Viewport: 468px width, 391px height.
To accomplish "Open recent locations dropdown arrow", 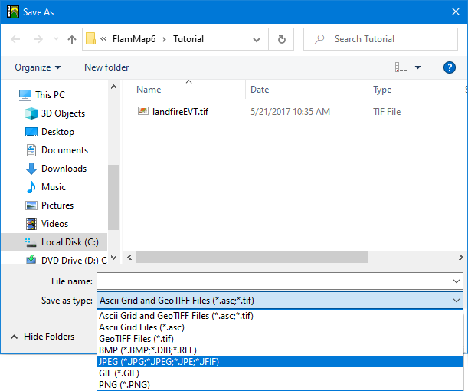I will pyautogui.click(x=56, y=39).
